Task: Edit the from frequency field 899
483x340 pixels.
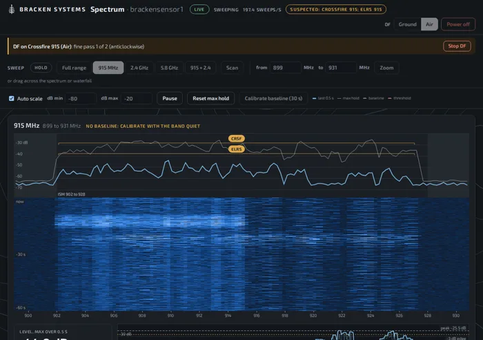Action: tap(285, 68)
